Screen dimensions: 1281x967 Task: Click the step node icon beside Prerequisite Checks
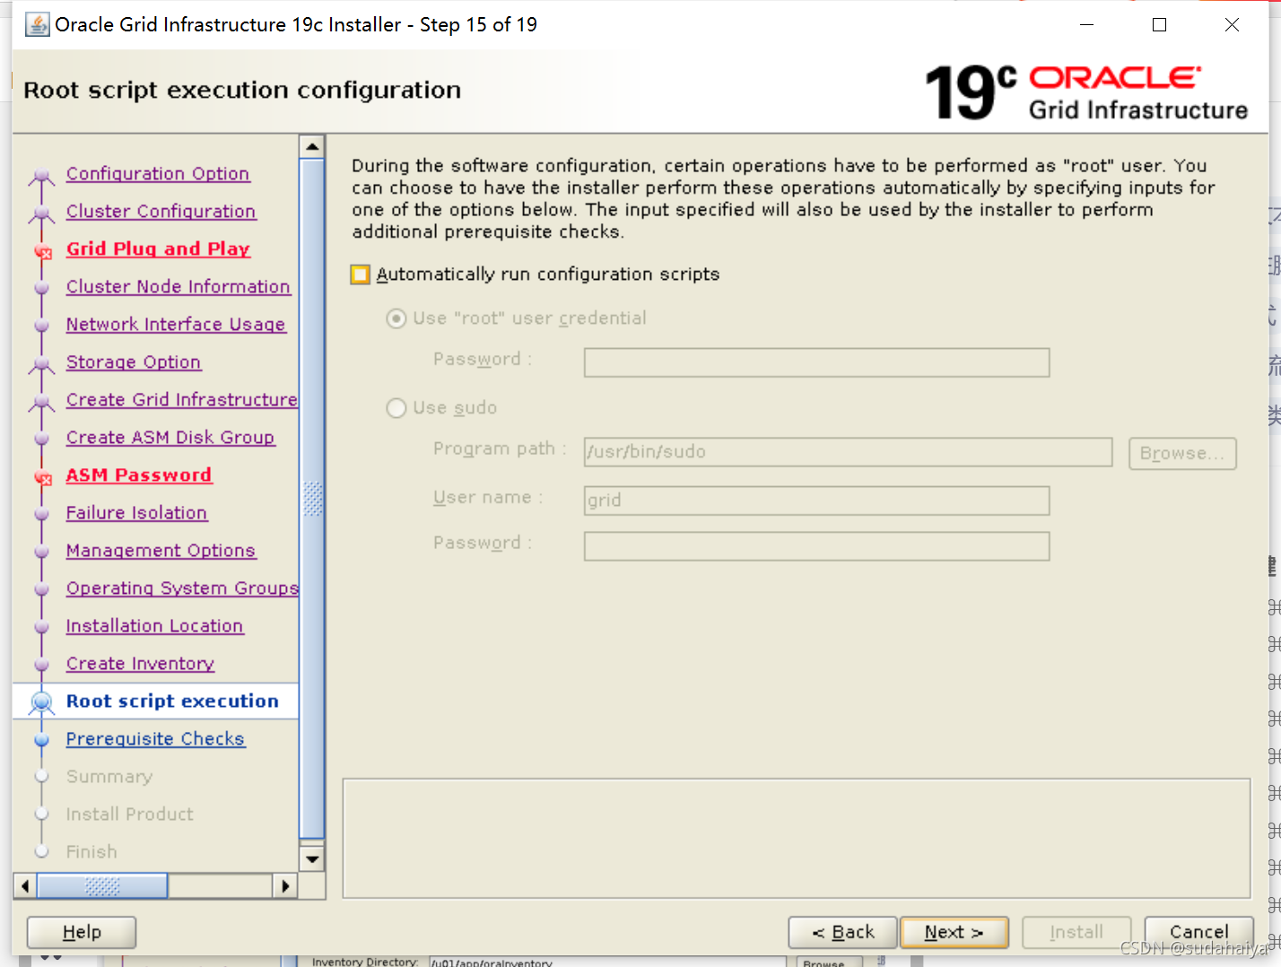pos(41,740)
